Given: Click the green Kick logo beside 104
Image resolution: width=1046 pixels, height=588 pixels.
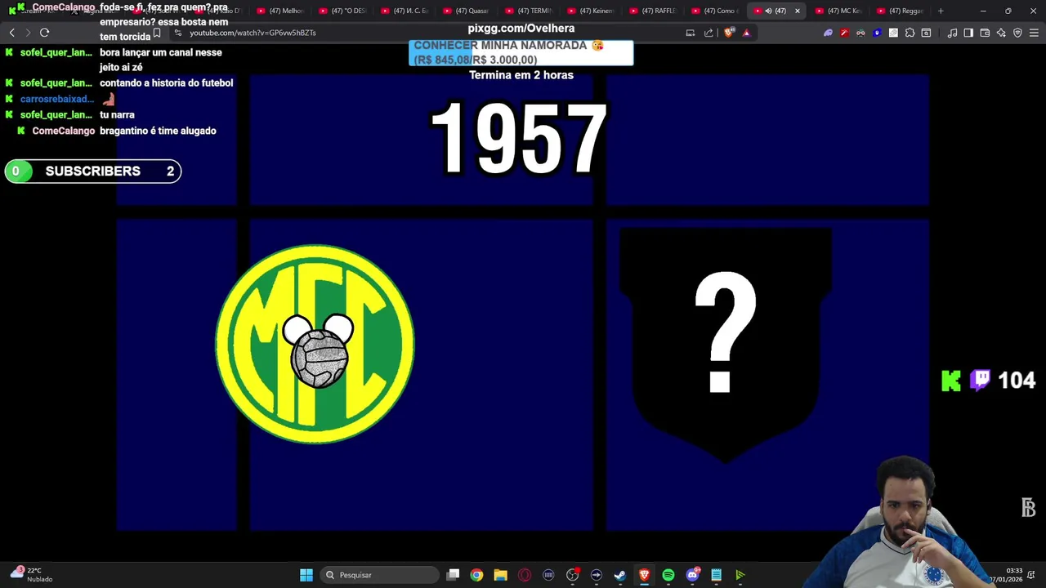Looking at the screenshot, I should coord(950,381).
